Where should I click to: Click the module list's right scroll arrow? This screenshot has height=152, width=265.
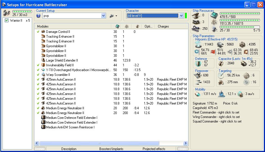coord(185,143)
